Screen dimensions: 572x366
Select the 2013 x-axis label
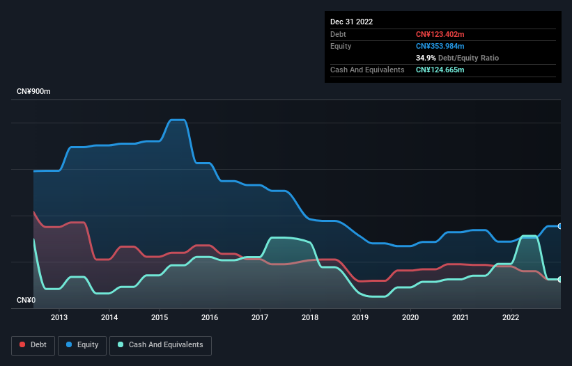[59, 318]
